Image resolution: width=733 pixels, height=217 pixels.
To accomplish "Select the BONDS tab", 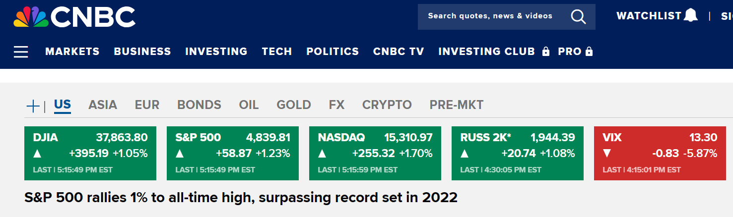I will (199, 105).
